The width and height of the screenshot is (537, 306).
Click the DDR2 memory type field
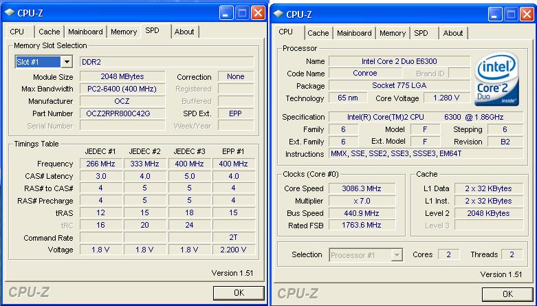167,62
